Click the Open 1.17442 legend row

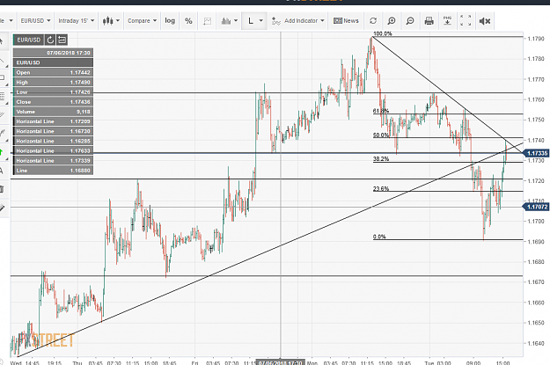54,73
